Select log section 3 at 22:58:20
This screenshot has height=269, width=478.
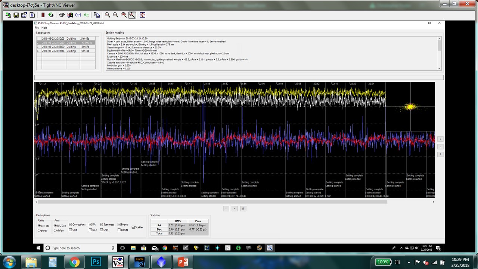click(66, 47)
